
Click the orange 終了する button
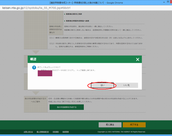pos(134,125)
